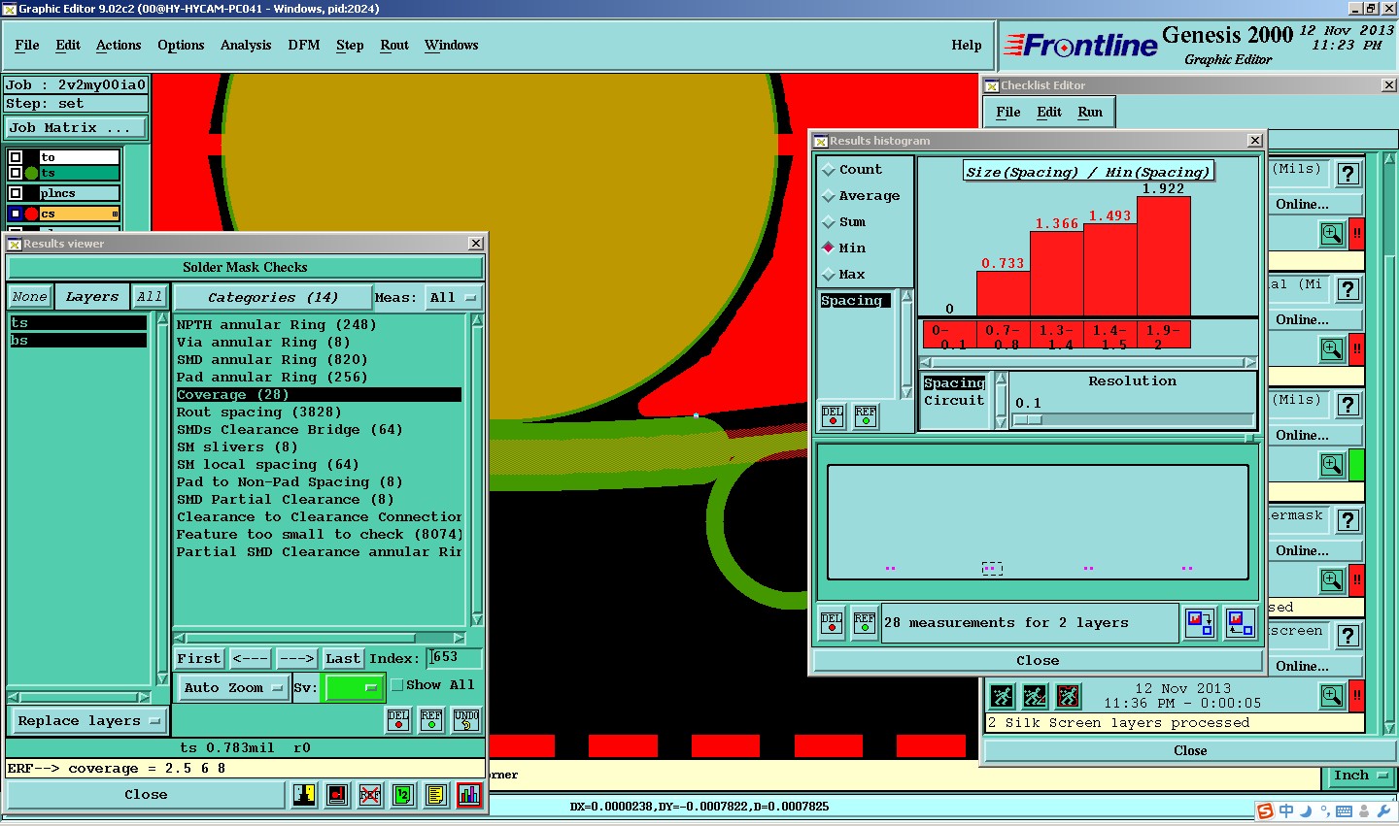The height and width of the screenshot is (826, 1399).
Task: Open the Run menu in Checklist Editor
Action: [x=1090, y=113]
